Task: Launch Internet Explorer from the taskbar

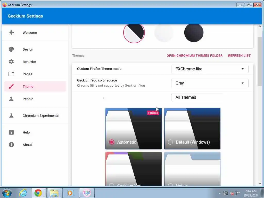Action: click(x=23, y=193)
